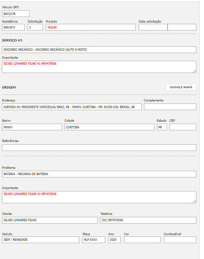Focus the Importante textarea under Serviço #1
This screenshot has width=204, height=259.
[99, 67]
